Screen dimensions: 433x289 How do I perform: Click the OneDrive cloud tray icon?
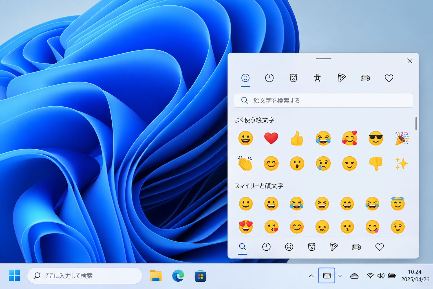click(354, 276)
